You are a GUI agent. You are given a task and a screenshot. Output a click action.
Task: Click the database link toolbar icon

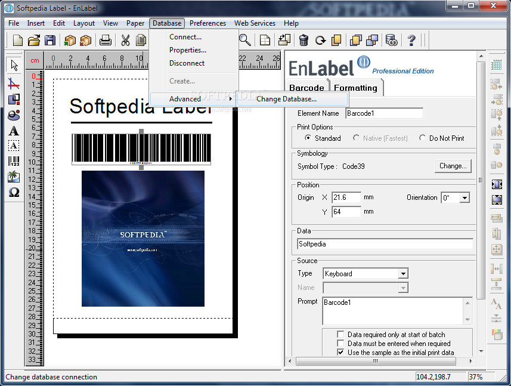pyautogui.click(x=391, y=40)
